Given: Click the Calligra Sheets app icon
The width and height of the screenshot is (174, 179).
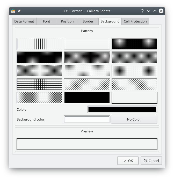Looking at the screenshot, I should [13, 11].
